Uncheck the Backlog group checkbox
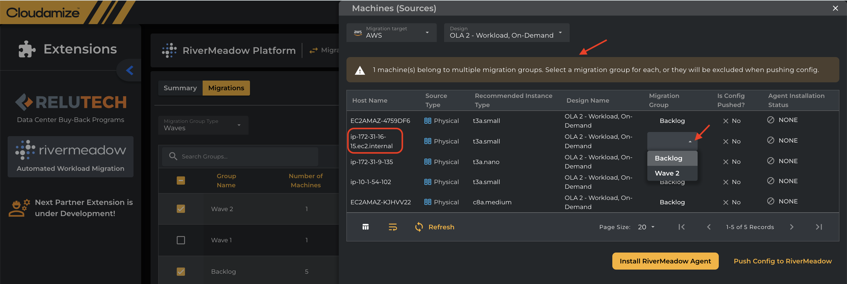847x284 pixels. pyautogui.click(x=181, y=272)
